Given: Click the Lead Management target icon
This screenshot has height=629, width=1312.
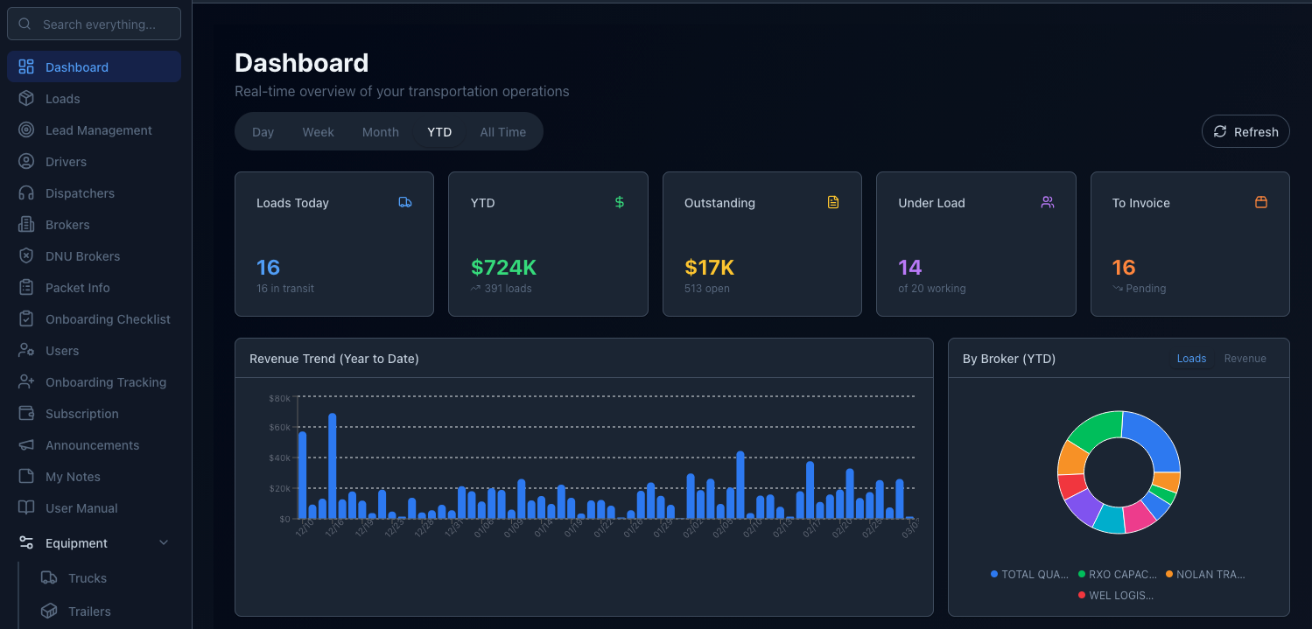Looking at the screenshot, I should point(26,130).
